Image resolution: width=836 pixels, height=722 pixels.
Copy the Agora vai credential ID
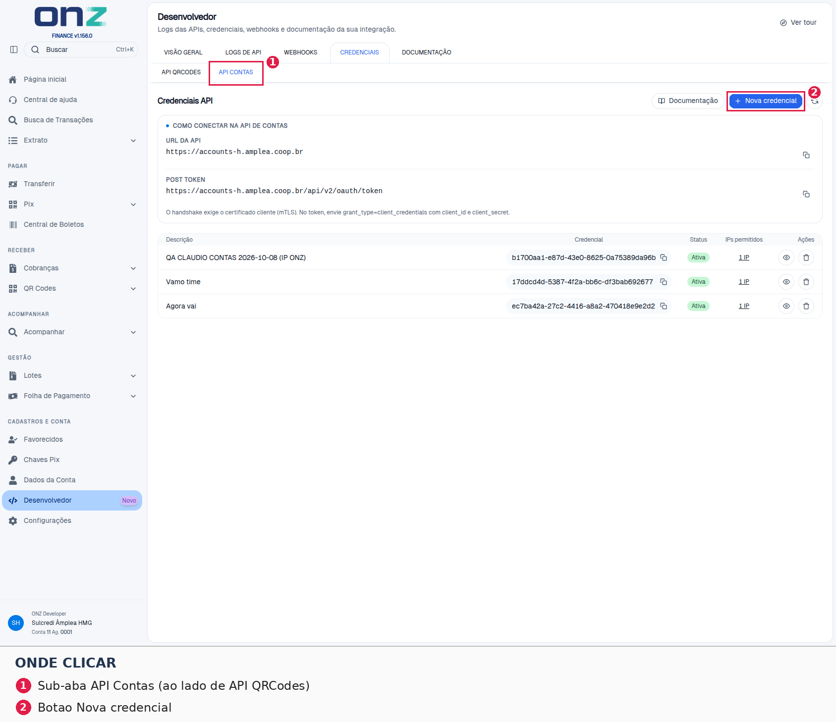pyautogui.click(x=664, y=306)
